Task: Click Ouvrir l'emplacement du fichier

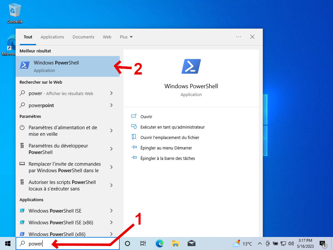Action: (170, 137)
